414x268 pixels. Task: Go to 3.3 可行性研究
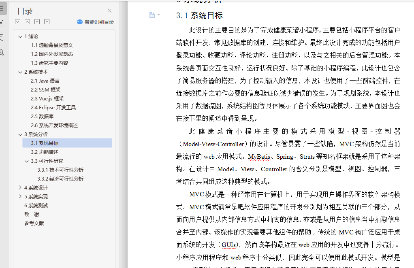tap(47, 161)
